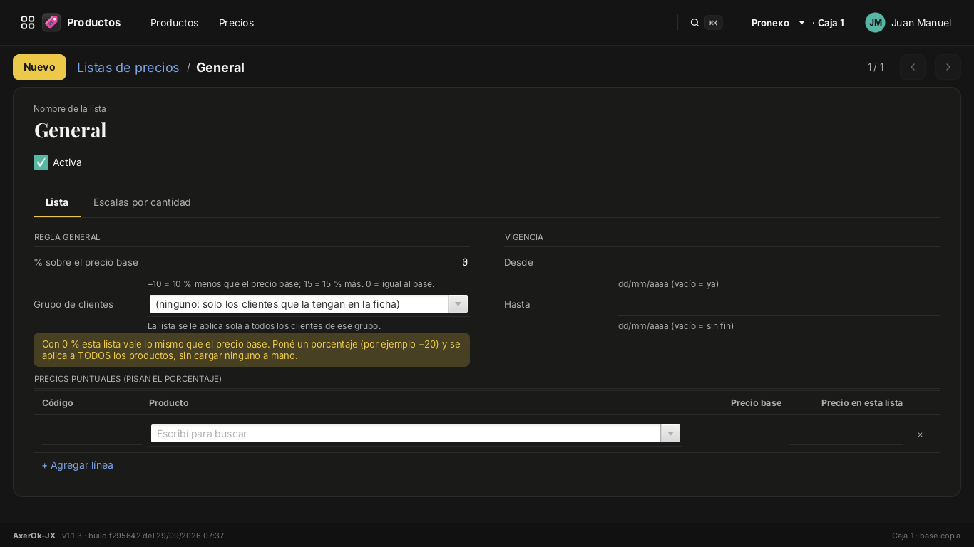Click the Grupo de clientes dropdown arrow
The height and width of the screenshot is (547, 974).
(458, 304)
